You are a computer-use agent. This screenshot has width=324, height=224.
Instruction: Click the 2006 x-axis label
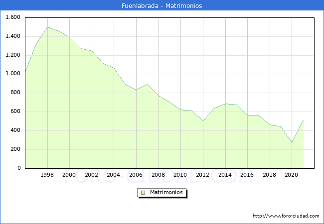[x=136, y=175]
